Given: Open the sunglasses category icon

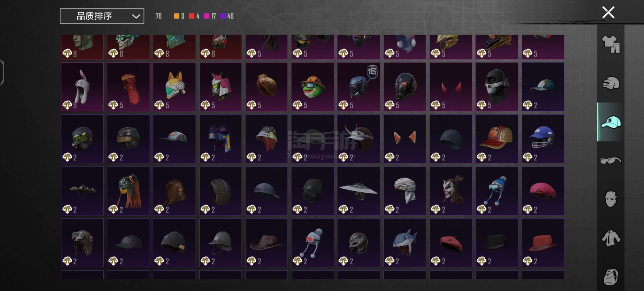Looking at the screenshot, I should (x=611, y=161).
